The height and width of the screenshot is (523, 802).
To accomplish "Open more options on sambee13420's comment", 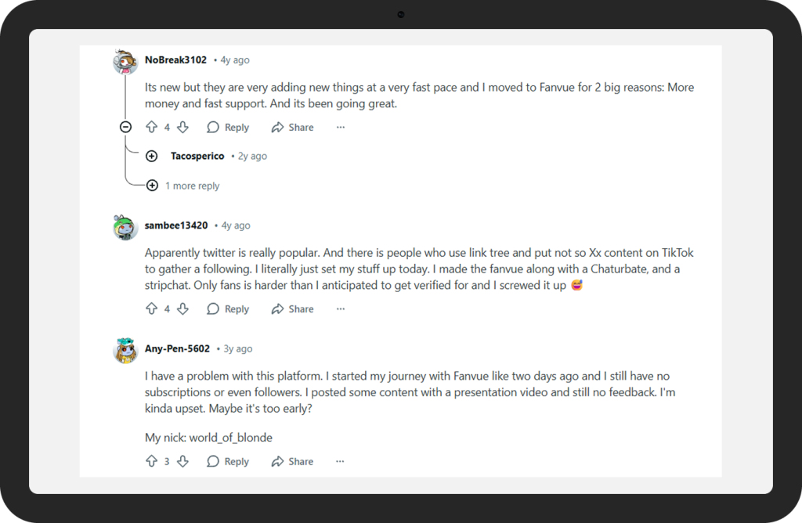I will tap(340, 308).
